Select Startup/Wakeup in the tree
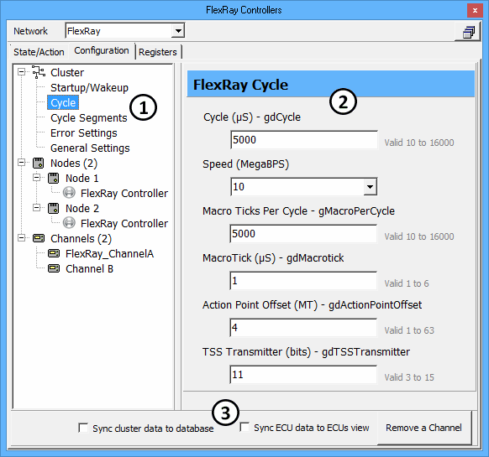This screenshot has height=457, width=489. 90,88
